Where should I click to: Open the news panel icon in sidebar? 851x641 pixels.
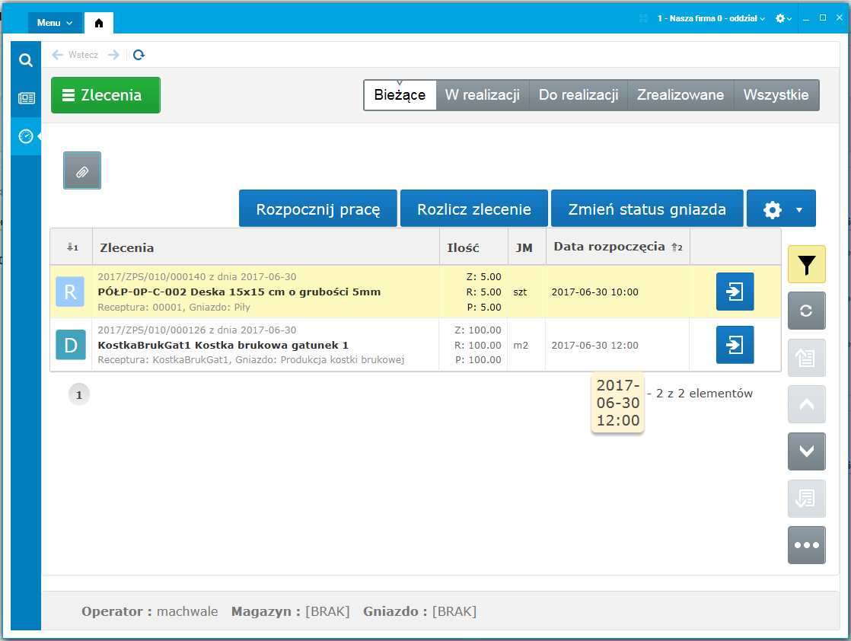tap(26, 97)
